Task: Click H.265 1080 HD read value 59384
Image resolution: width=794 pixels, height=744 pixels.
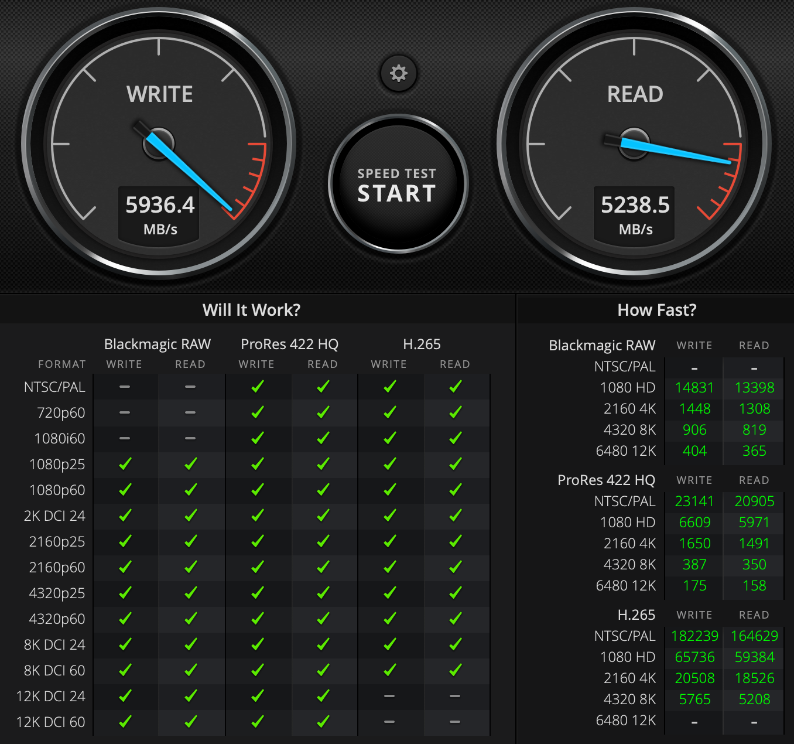Action: click(754, 657)
